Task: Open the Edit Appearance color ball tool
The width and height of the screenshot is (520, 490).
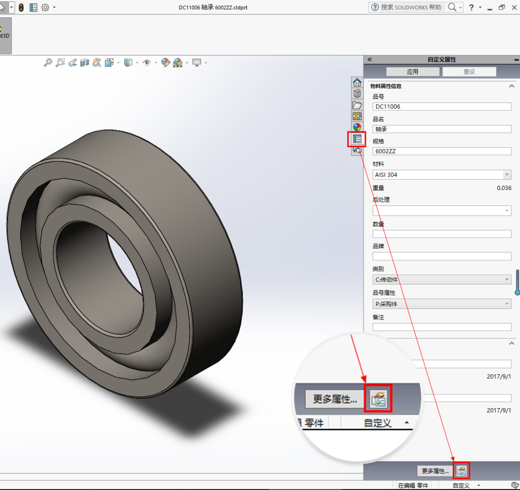Action: pyautogui.click(x=166, y=63)
